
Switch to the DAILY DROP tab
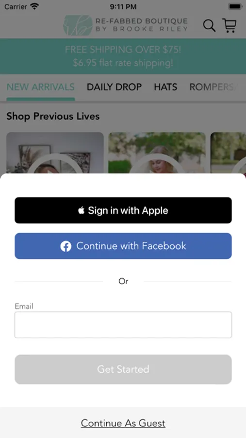pos(114,87)
